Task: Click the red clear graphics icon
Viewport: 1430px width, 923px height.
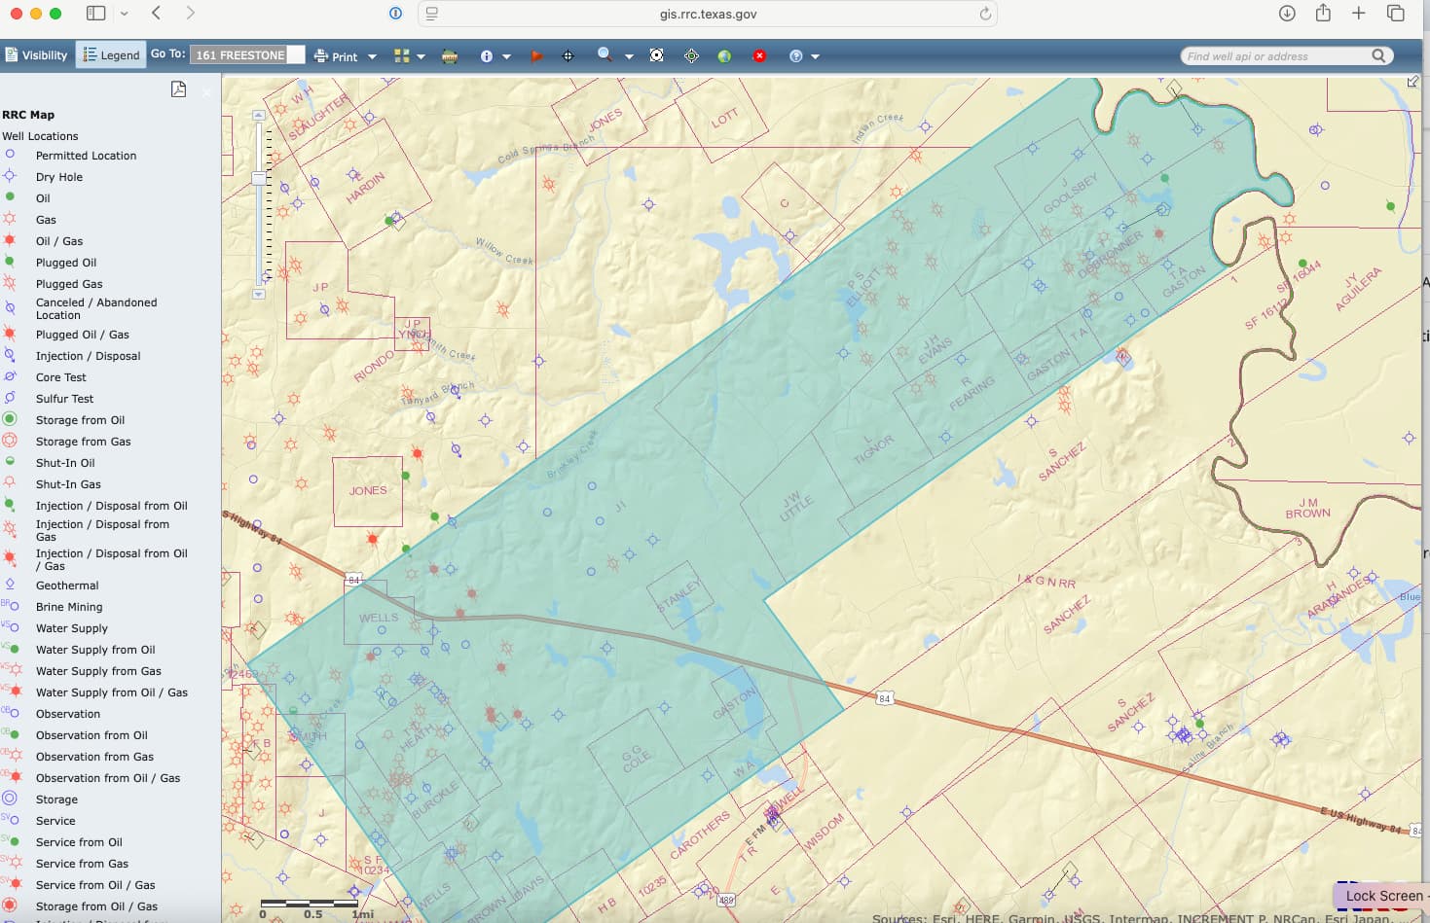Action: pyautogui.click(x=759, y=56)
